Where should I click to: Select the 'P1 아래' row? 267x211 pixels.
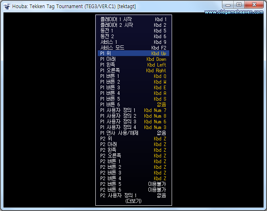point(133,59)
